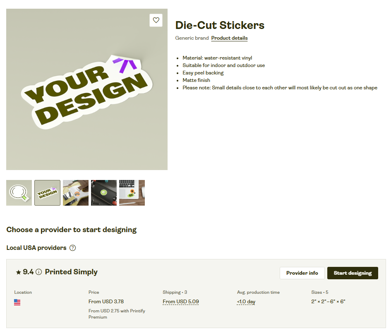
Task: Click the info icon next to the 9.4 rating
Action: [38, 272]
